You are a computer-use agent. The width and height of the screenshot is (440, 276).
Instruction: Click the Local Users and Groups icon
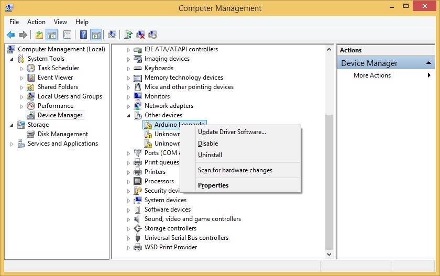[31, 96]
